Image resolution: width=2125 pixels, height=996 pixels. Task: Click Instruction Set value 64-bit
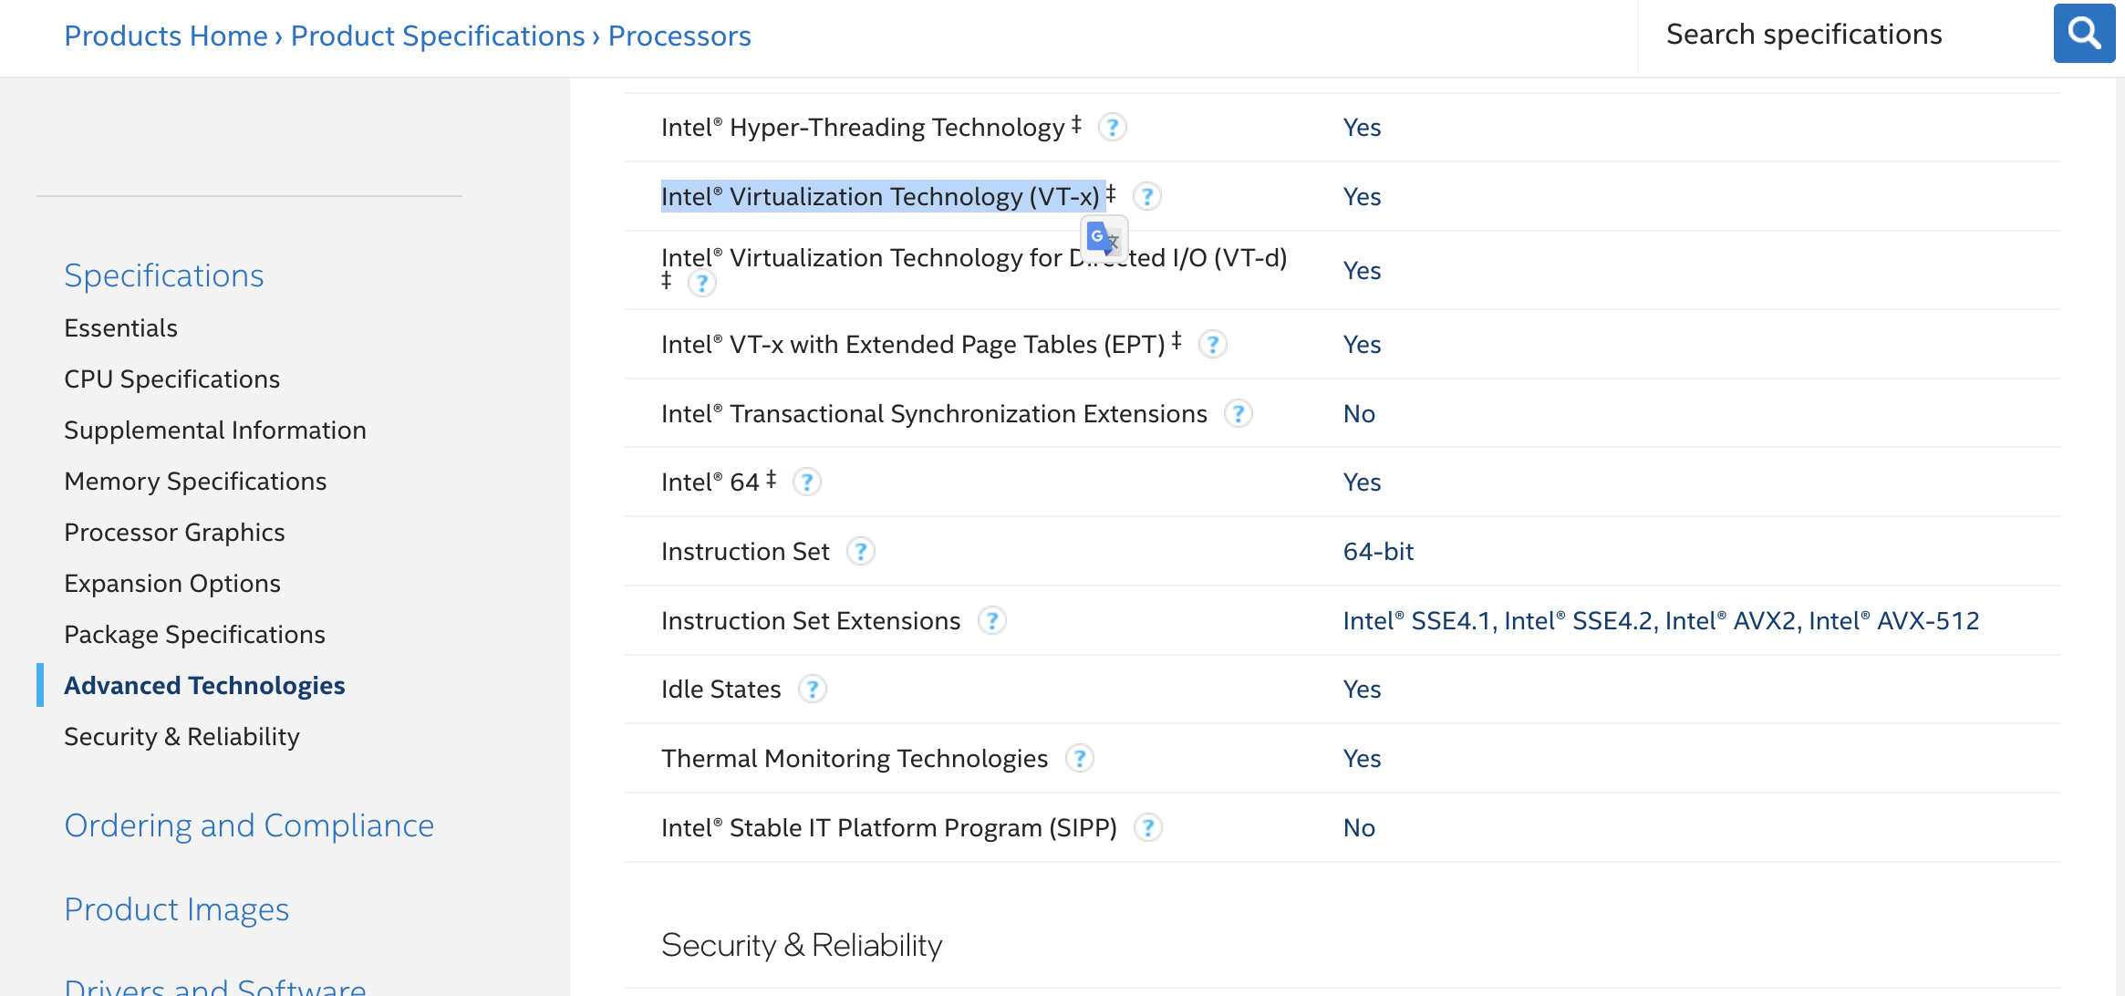[1378, 551]
